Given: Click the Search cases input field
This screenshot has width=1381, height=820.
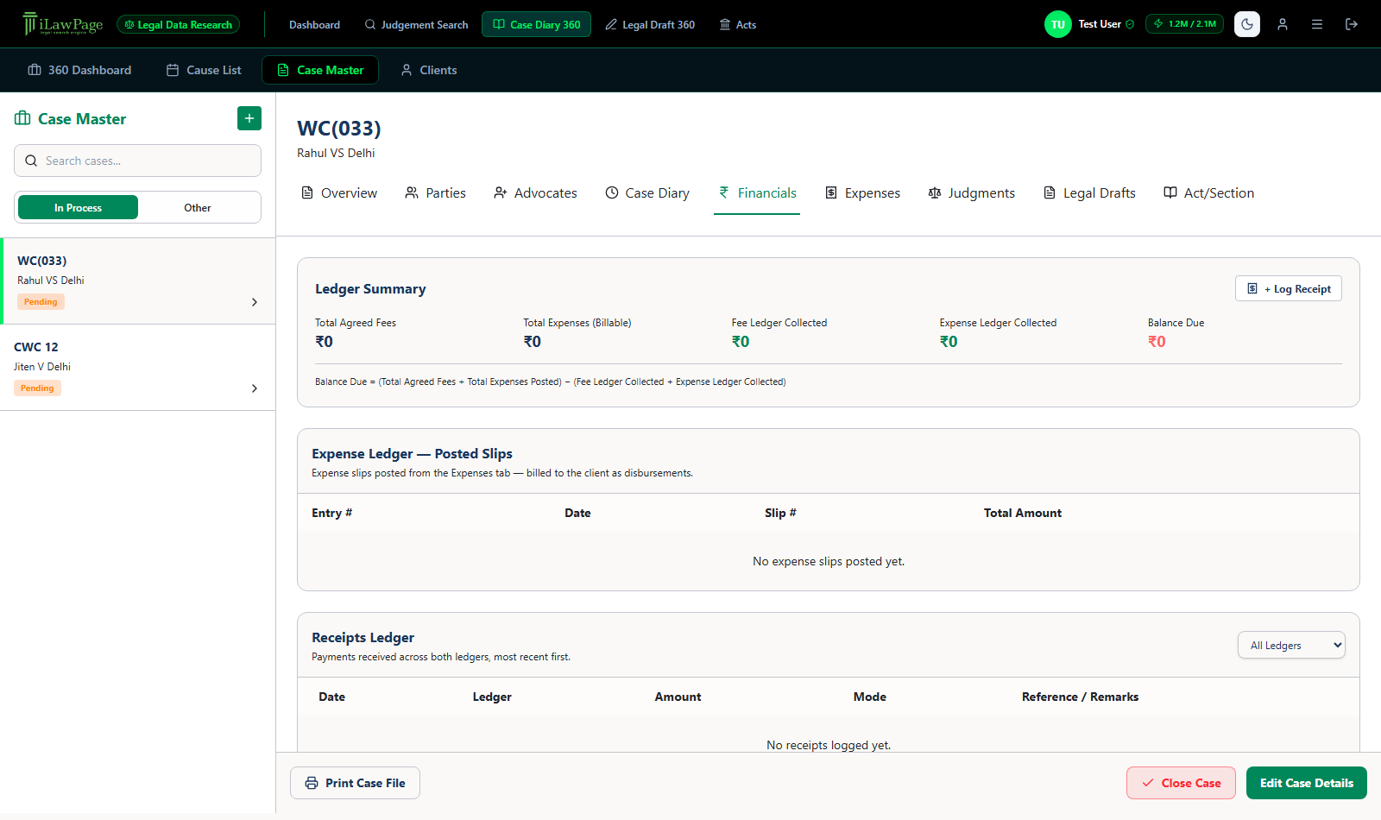Looking at the screenshot, I should point(137,161).
